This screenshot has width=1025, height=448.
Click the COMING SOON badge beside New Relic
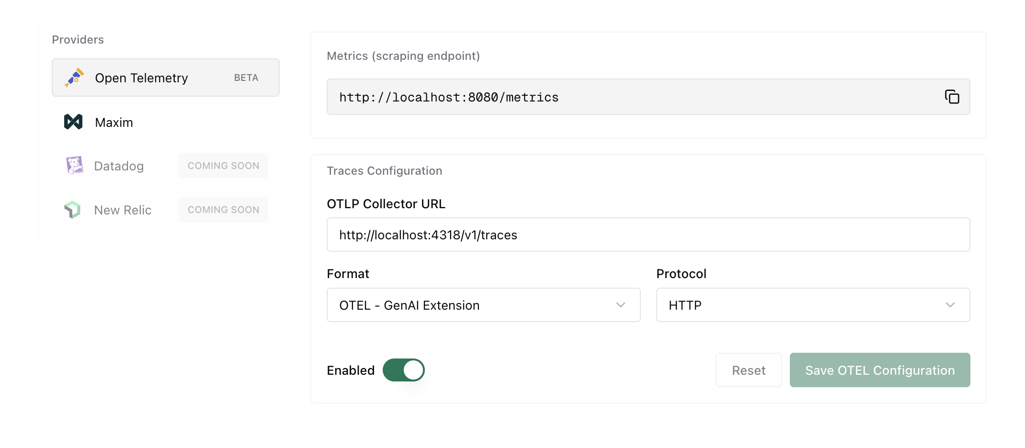tap(223, 209)
